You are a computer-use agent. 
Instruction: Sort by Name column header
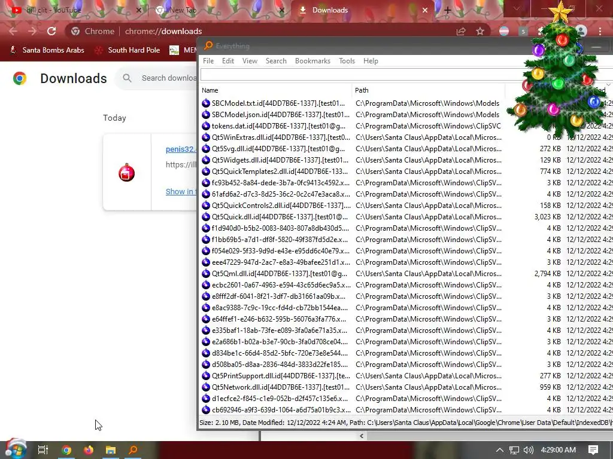point(275,90)
